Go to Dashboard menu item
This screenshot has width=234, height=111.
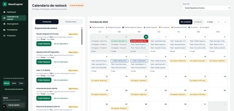tap(14, 12)
